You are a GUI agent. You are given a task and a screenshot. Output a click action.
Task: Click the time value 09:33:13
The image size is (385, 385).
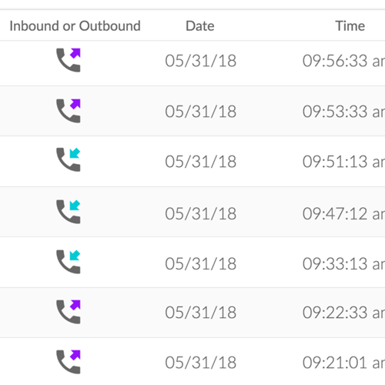pos(343,264)
